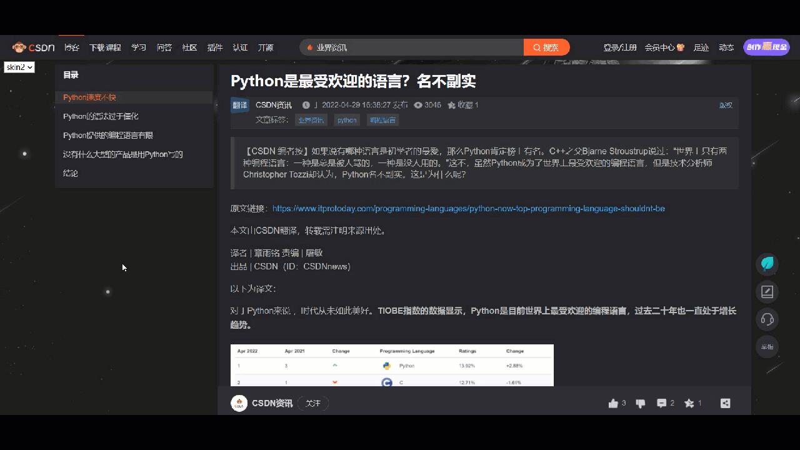Click the purple 创作赢现金 button
Image resolution: width=800 pixels, height=450 pixels.
(766, 47)
